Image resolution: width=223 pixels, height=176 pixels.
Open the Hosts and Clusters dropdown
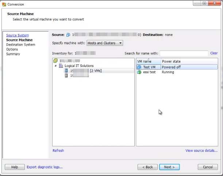(105, 43)
